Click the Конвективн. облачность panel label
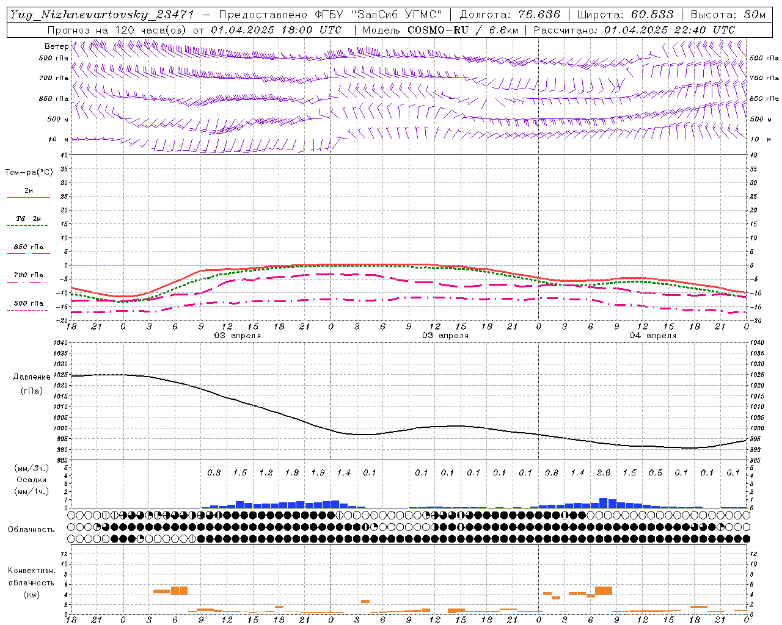This screenshot has width=782, height=625. pos(31,577)
